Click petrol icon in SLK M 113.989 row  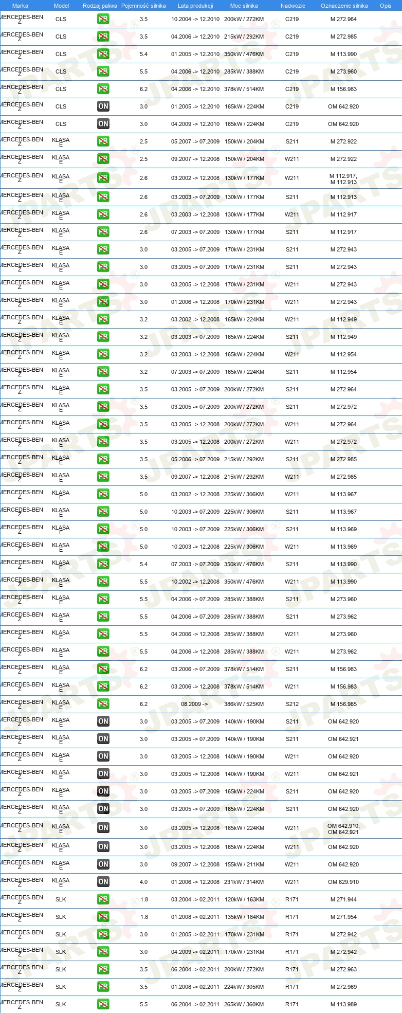pyautogui.click(x=103, y=1004)
